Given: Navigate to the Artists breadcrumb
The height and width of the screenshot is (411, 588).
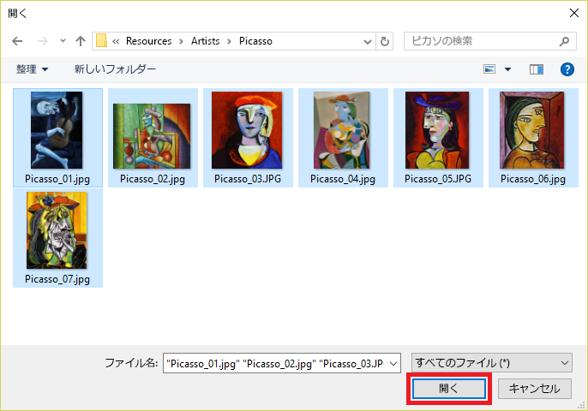Looking at the screenshot, I should (x=205, y=41).
